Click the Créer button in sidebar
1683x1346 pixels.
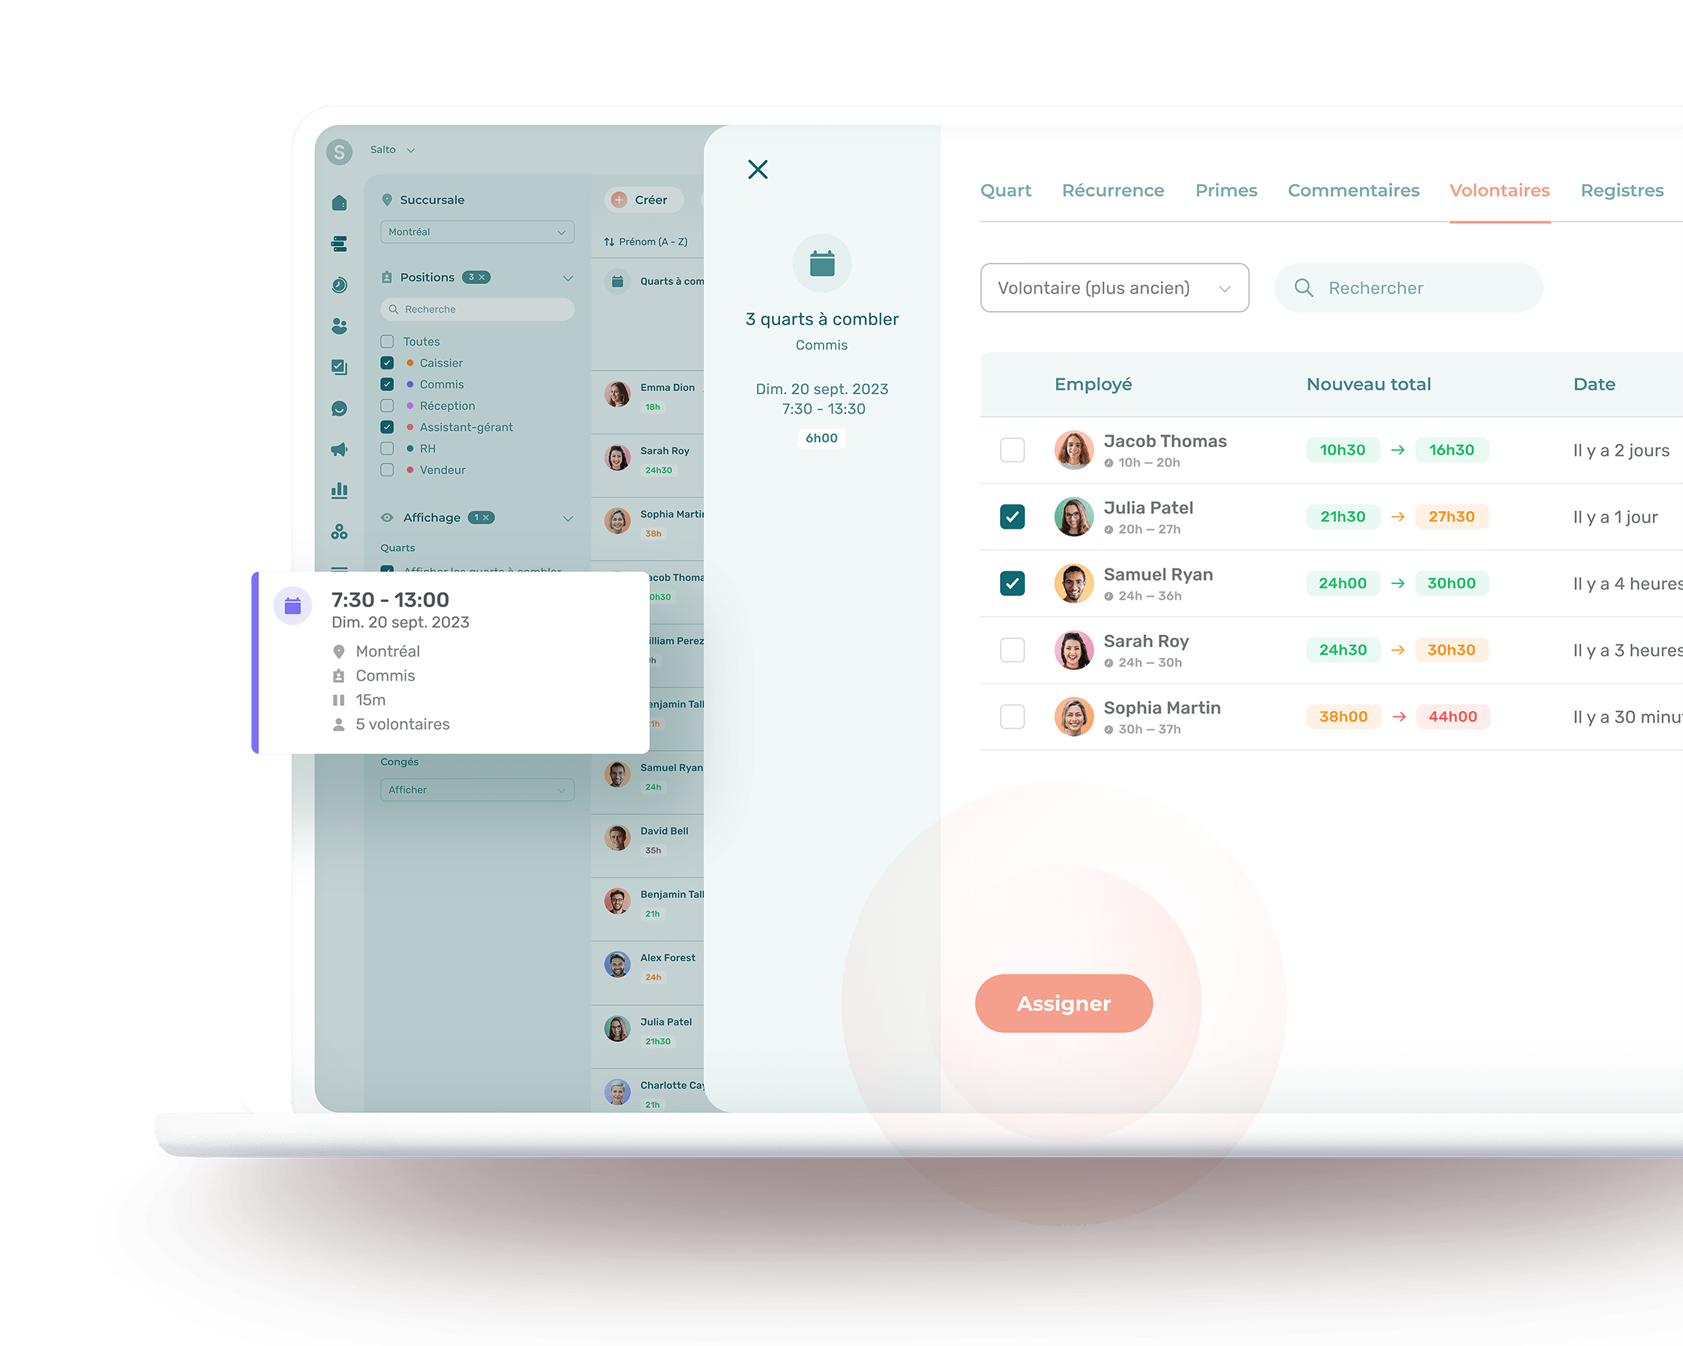coord(642,199)
